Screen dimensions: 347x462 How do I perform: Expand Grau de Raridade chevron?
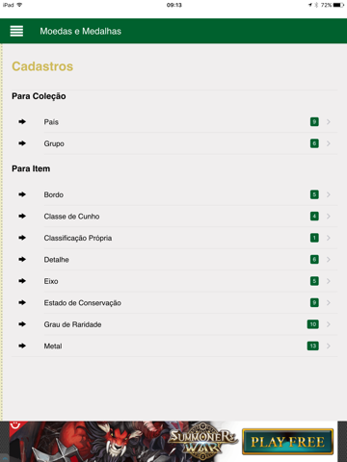tap(329, 324)
